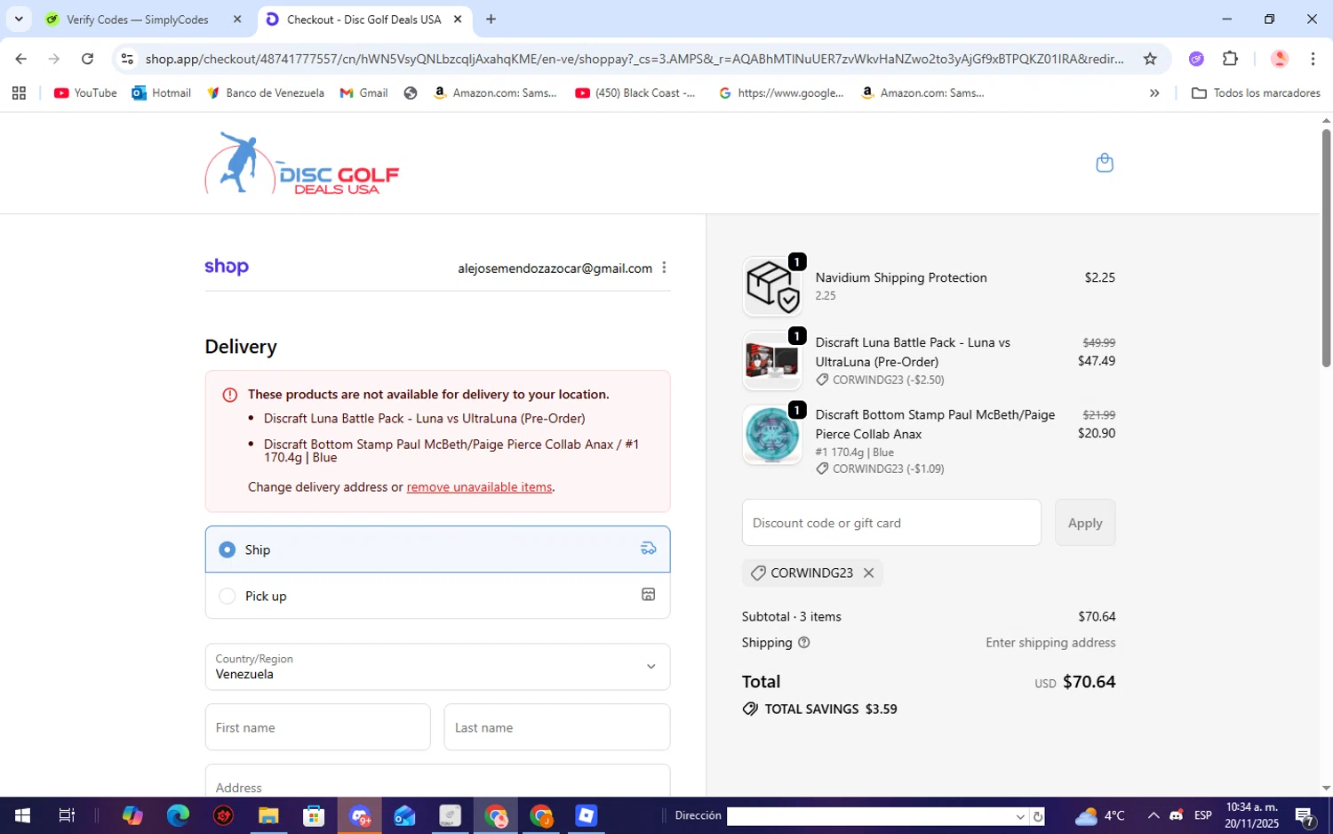The image size is (1333, 834).
Task: Open File Explorer from the taskbar
Action: point(268,815)
